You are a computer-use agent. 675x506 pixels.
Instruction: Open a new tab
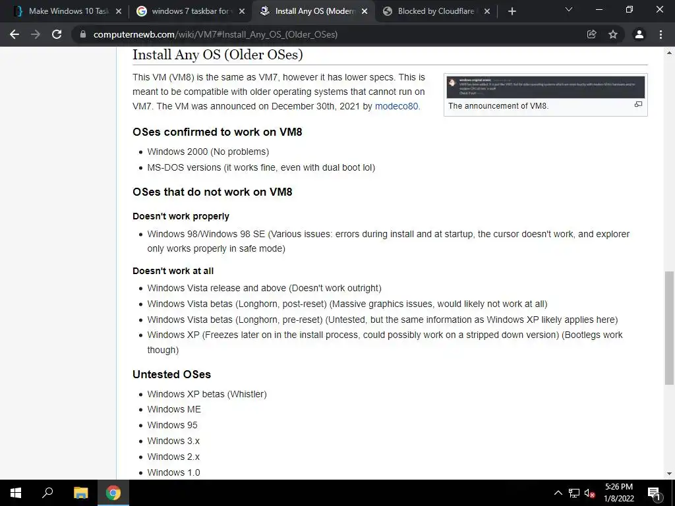coord(512,12)
